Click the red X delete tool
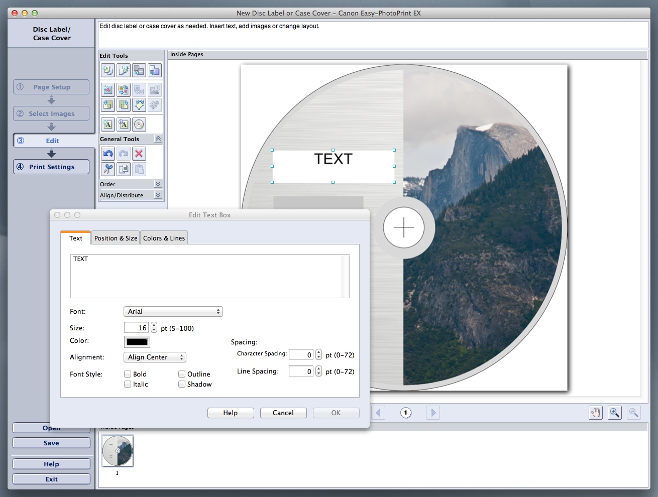This screenshot has width=658, height=497. pos(139,154)
